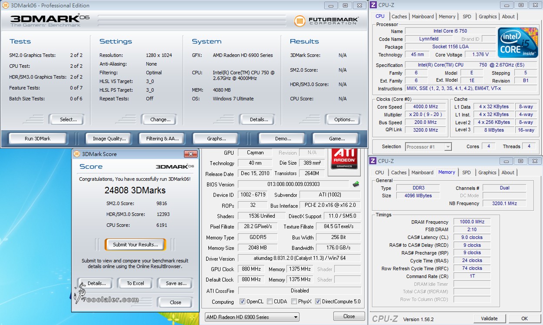Switch to CPU tab in lower CPU-Z
543x325 pixels.
click(379, 172)
